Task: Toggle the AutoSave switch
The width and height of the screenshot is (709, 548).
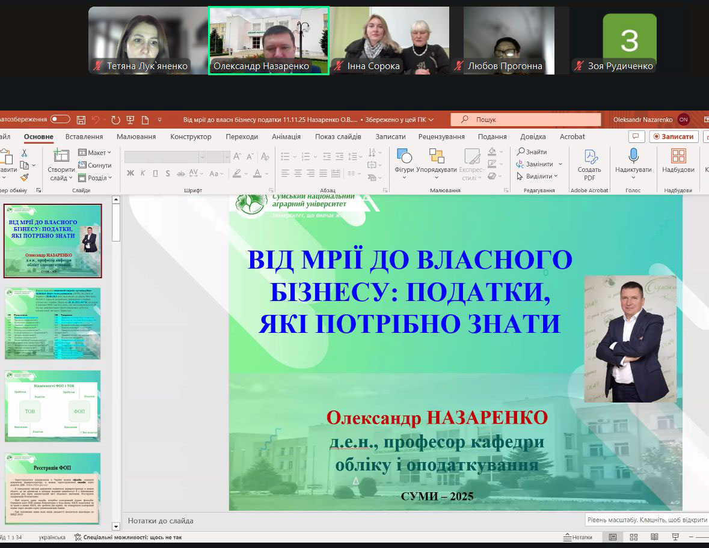Action: [x=60, y=120]
